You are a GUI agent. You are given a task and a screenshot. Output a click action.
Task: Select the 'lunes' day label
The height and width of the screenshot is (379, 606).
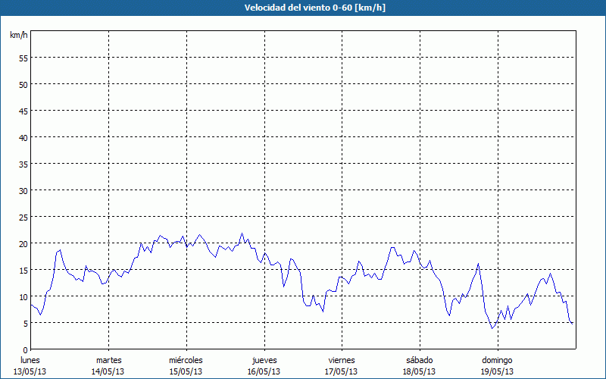tap(30, 360)
